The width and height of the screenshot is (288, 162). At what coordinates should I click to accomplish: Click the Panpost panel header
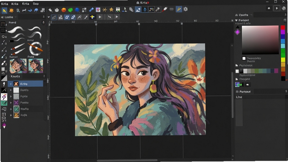point(245,92)
